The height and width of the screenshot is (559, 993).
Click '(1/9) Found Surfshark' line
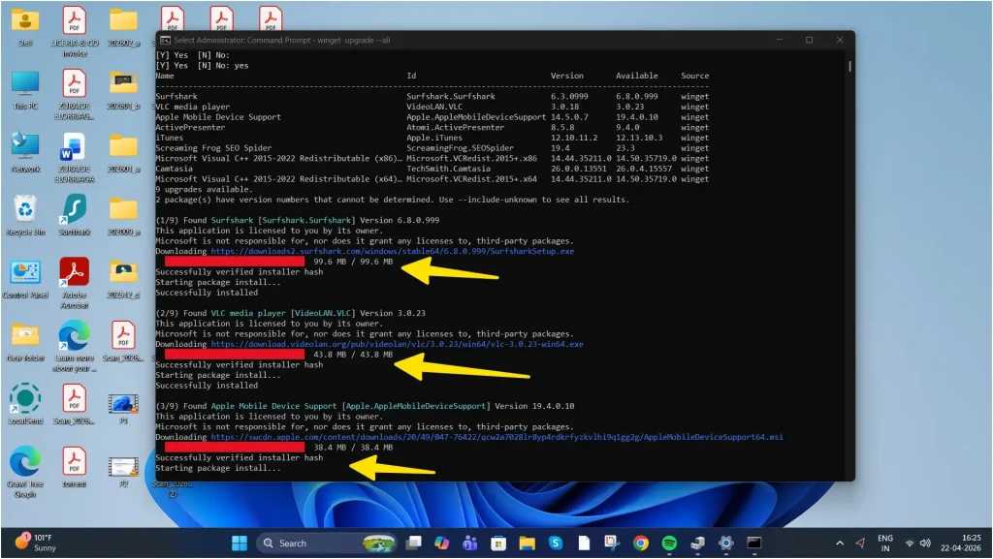coord(298,220)
